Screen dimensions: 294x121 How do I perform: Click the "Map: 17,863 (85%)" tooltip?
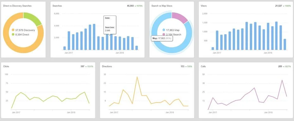pos(162,39)
